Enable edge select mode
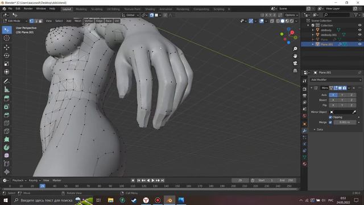The height and width of the screenshot is (205, 364). (36, 21)
